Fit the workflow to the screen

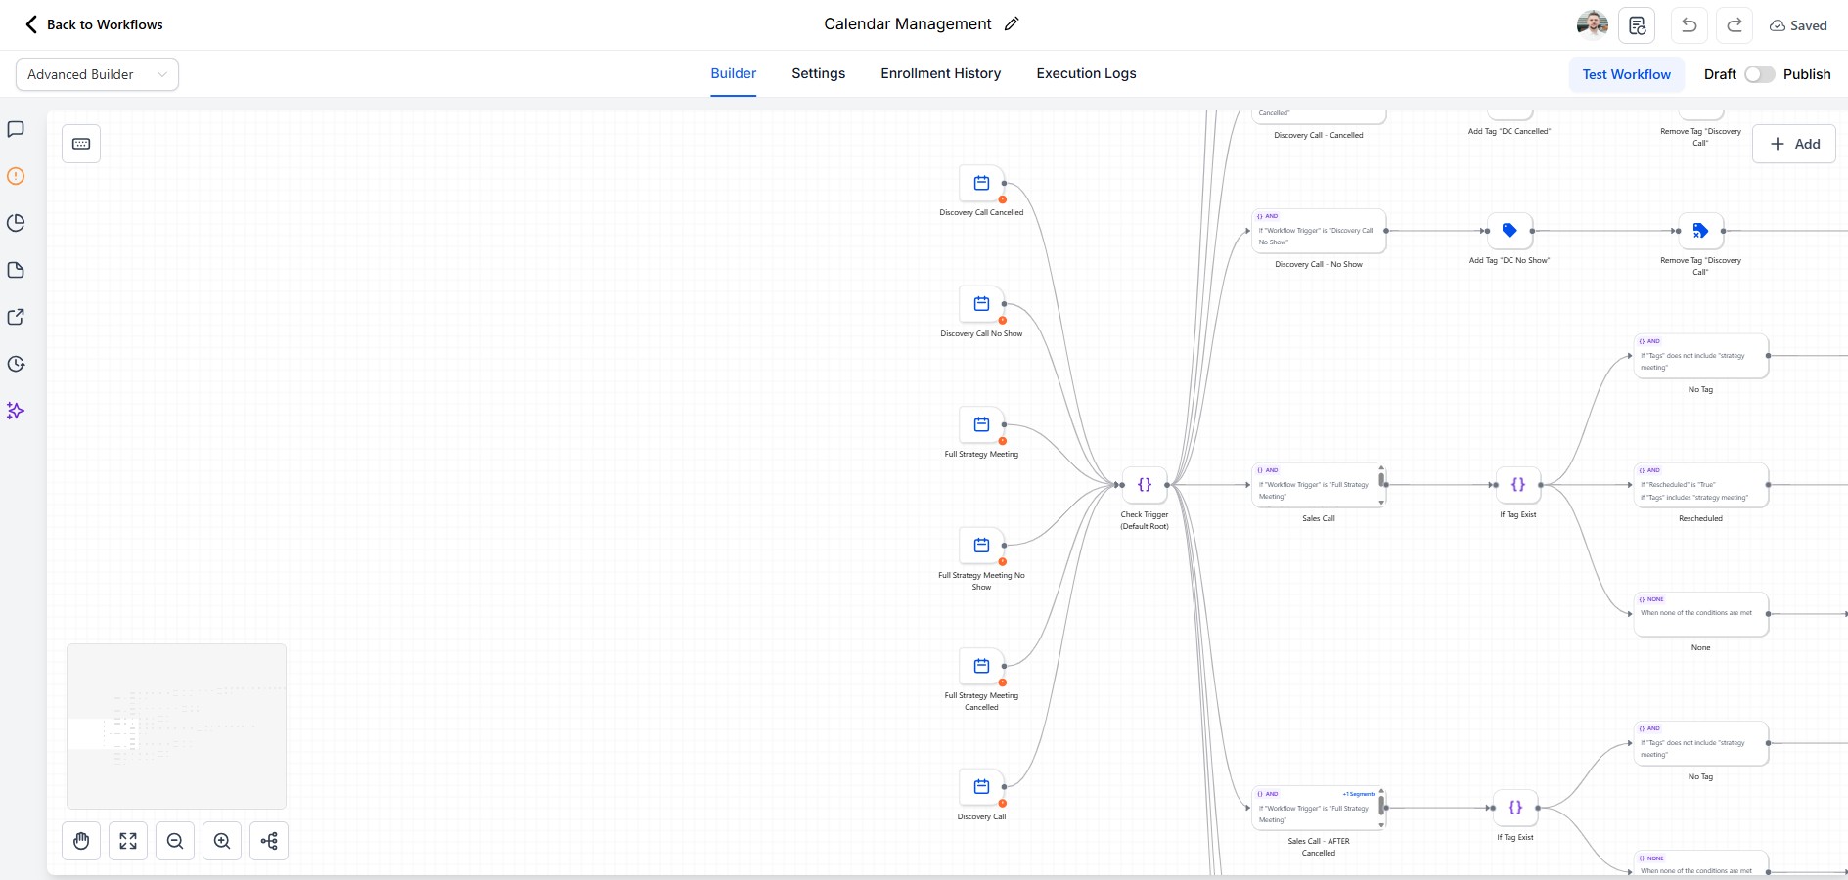[x=128, y=841]
